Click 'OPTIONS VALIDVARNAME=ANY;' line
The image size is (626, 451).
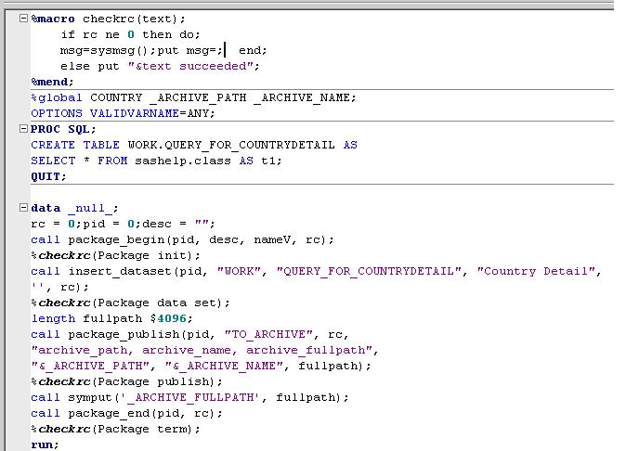click(123, 113)
